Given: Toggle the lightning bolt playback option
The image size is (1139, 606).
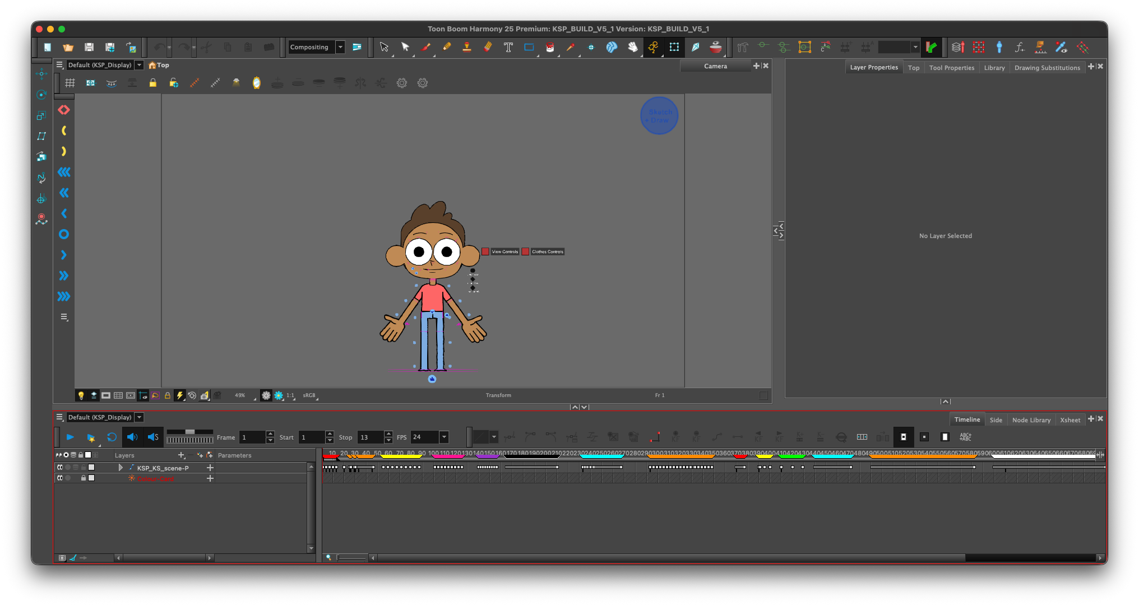Looking at the screenshot, I should [180, 395].
